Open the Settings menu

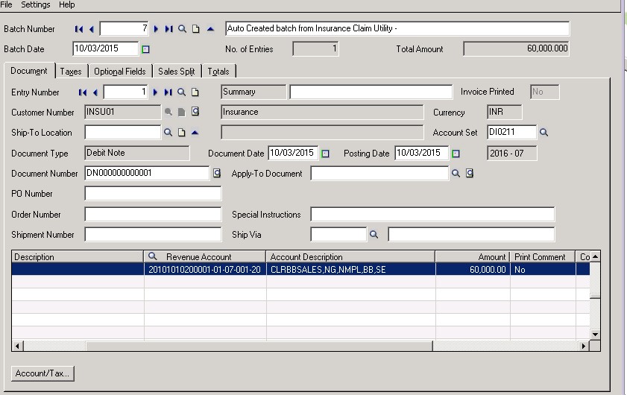pos(35,4)
